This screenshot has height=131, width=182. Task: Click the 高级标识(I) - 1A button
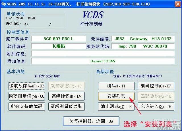tap(67, 96)
